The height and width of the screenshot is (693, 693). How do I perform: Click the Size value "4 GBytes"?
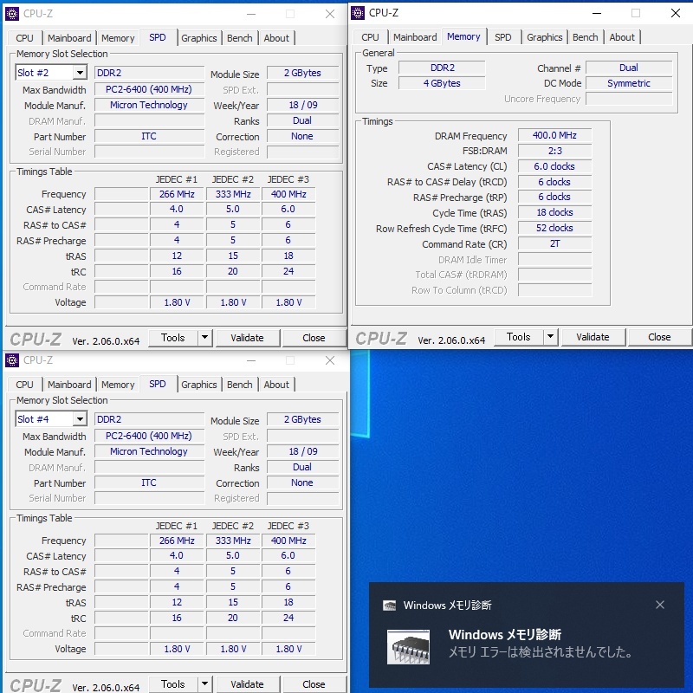pyautogui.click(x=442, y=83)
